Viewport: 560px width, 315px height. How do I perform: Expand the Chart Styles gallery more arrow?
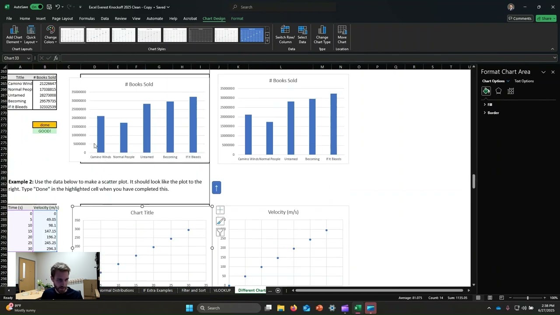pos(267,41)
